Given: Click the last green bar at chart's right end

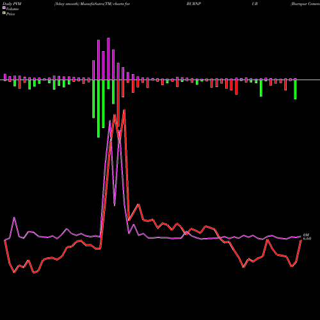Looking at the screenshot, I should pos(295,90).
